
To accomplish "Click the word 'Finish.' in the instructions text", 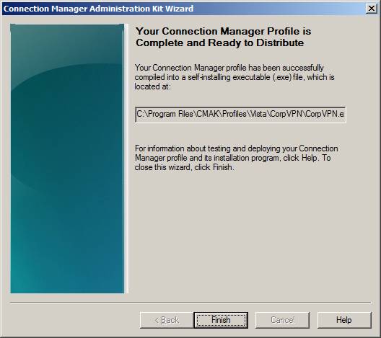I will pos(224,167).
